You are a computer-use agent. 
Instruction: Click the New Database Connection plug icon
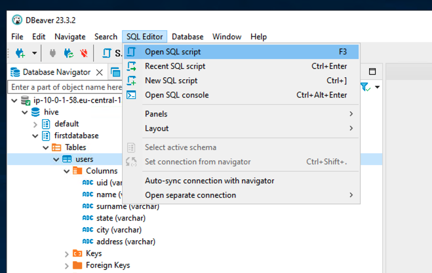pos(20,53)
